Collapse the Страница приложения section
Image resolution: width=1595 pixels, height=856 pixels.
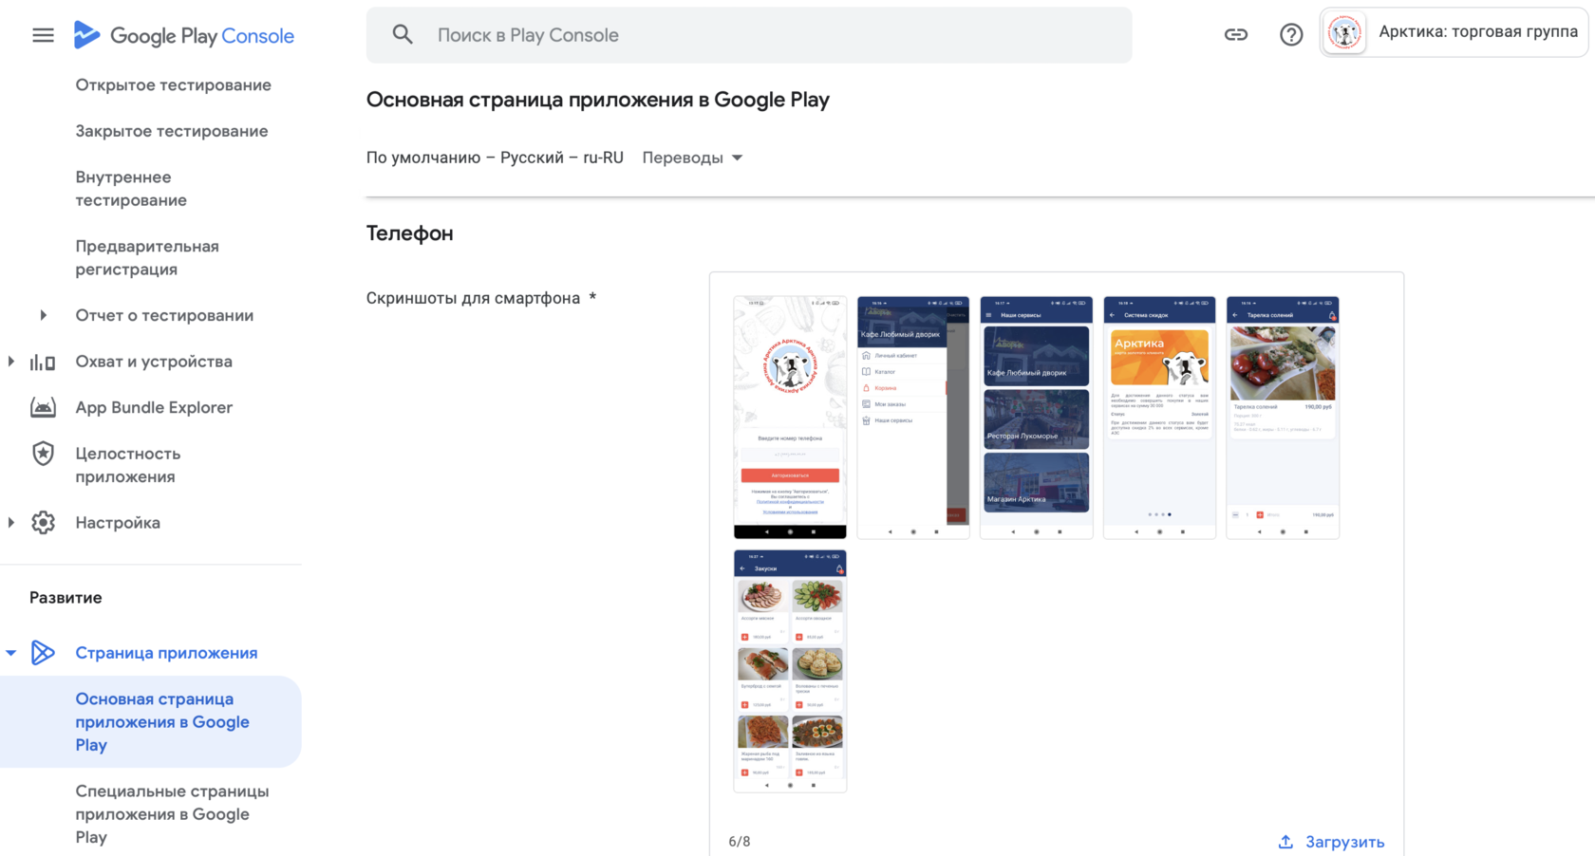(x=10, y=653)
